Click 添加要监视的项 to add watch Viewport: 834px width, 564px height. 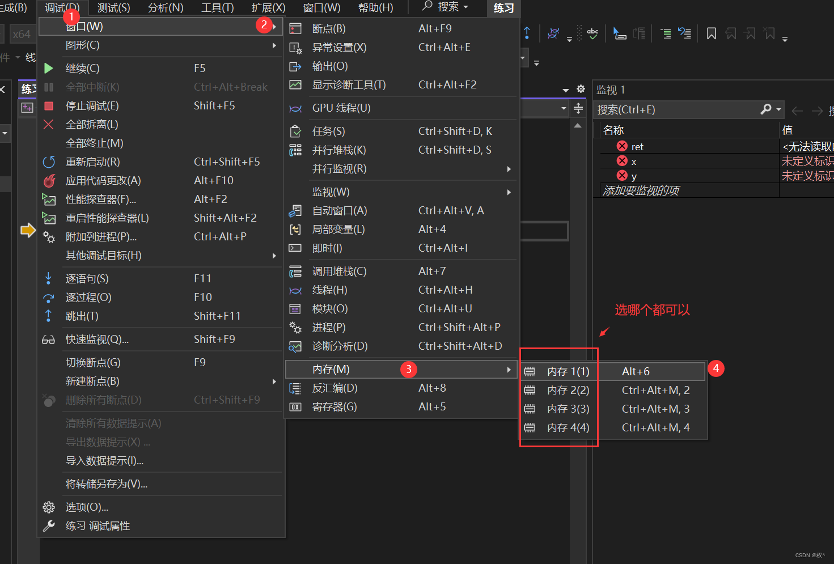point(641,190)
